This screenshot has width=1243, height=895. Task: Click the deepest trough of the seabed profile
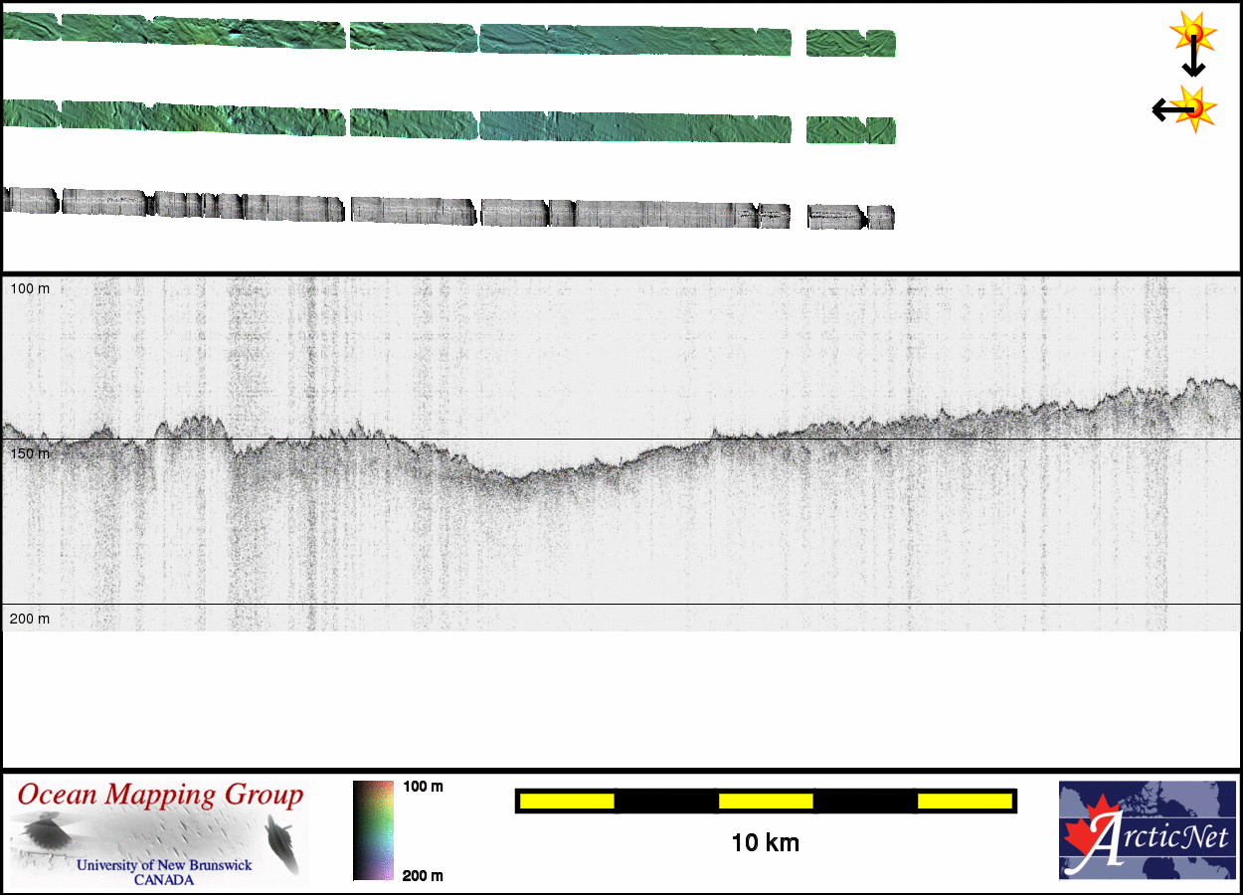point(519,478)
